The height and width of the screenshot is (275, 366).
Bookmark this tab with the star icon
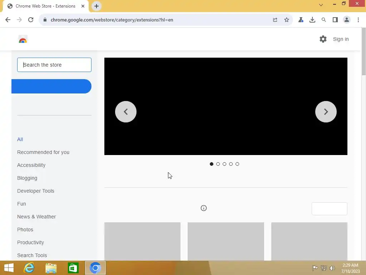(x=287, y=20)
